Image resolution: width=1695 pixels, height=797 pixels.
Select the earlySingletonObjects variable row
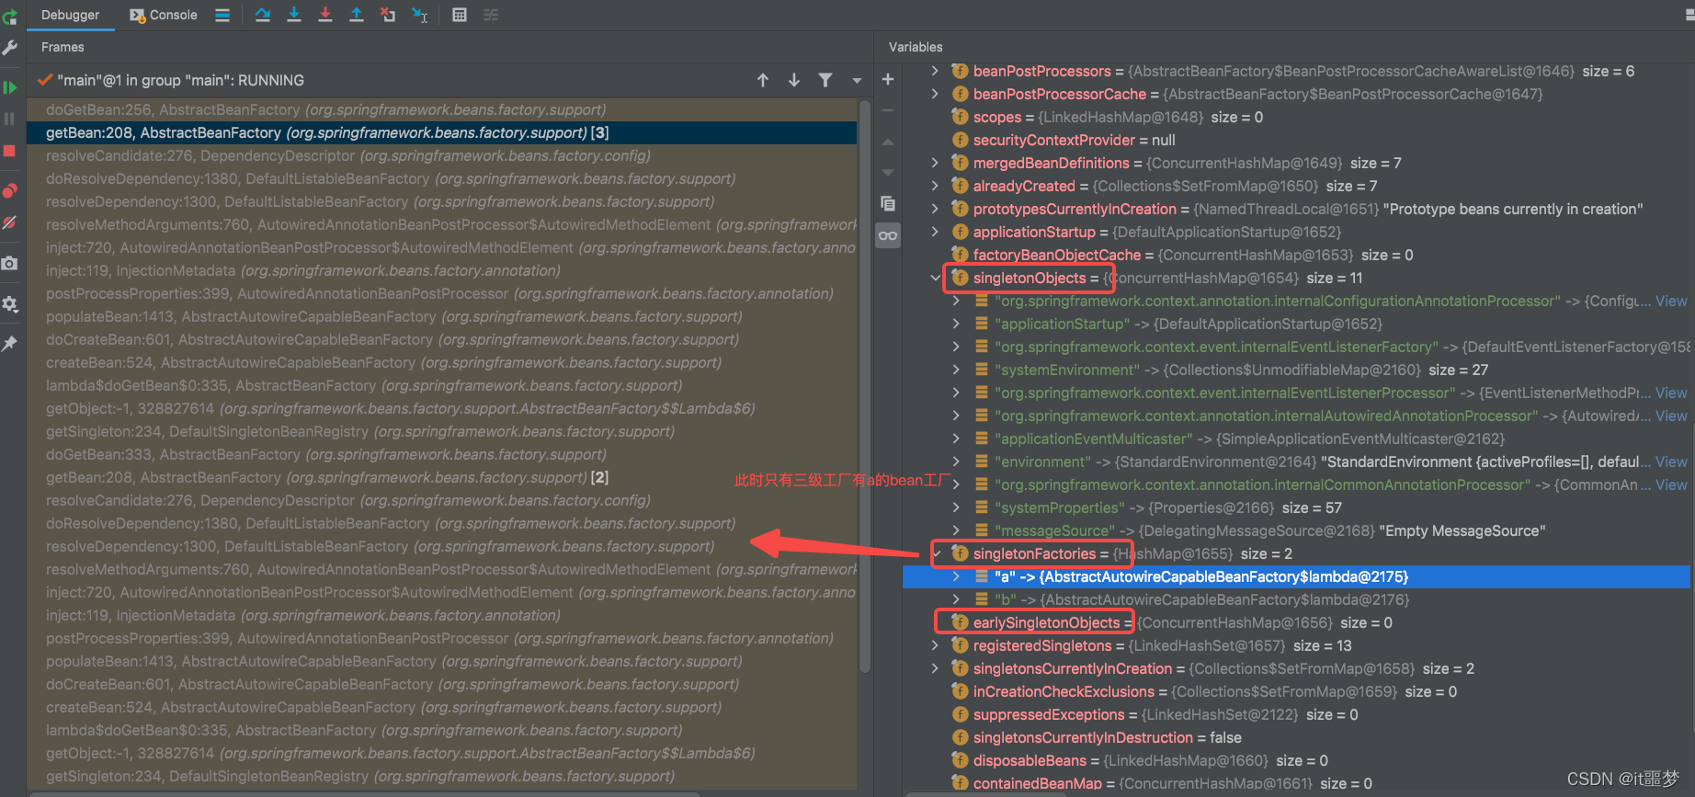tap(1296, 622)
